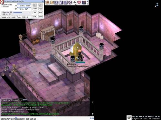Viewport: 161px width, 120px height.
Task: Click the dark starry buff icon
Action: pos(84,3)
